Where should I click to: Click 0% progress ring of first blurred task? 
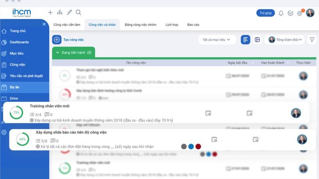(65, 75)
